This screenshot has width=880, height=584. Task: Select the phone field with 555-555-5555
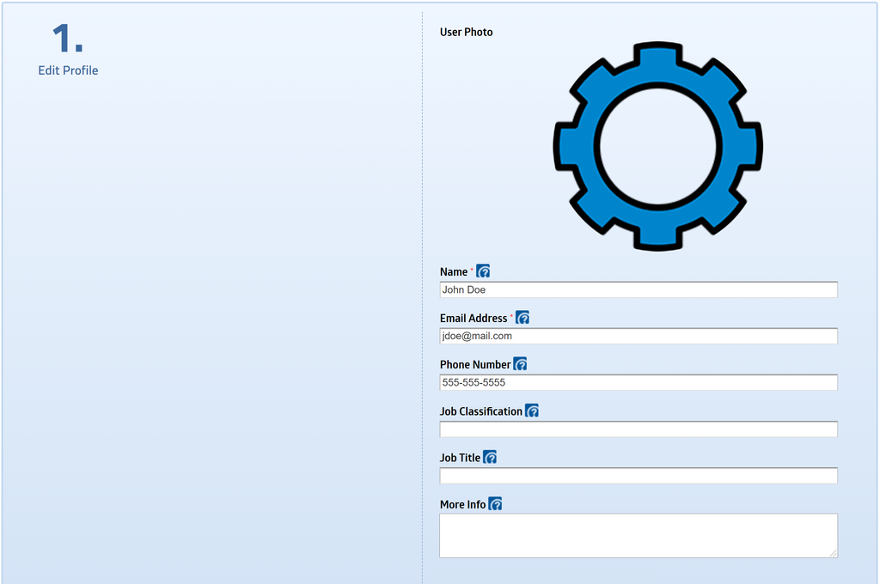click(638, 383)
